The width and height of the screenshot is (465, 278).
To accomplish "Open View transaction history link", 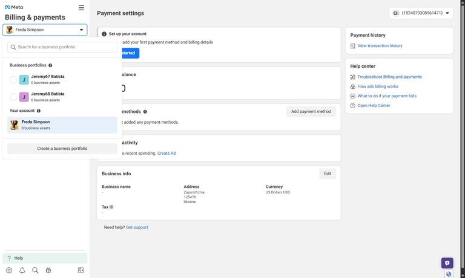I will click(x=380, y=46).
